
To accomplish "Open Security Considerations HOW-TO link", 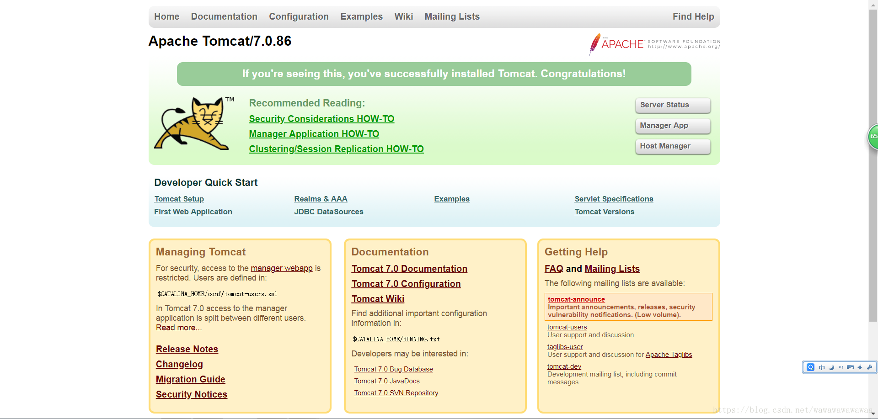I will pos(321,119).
